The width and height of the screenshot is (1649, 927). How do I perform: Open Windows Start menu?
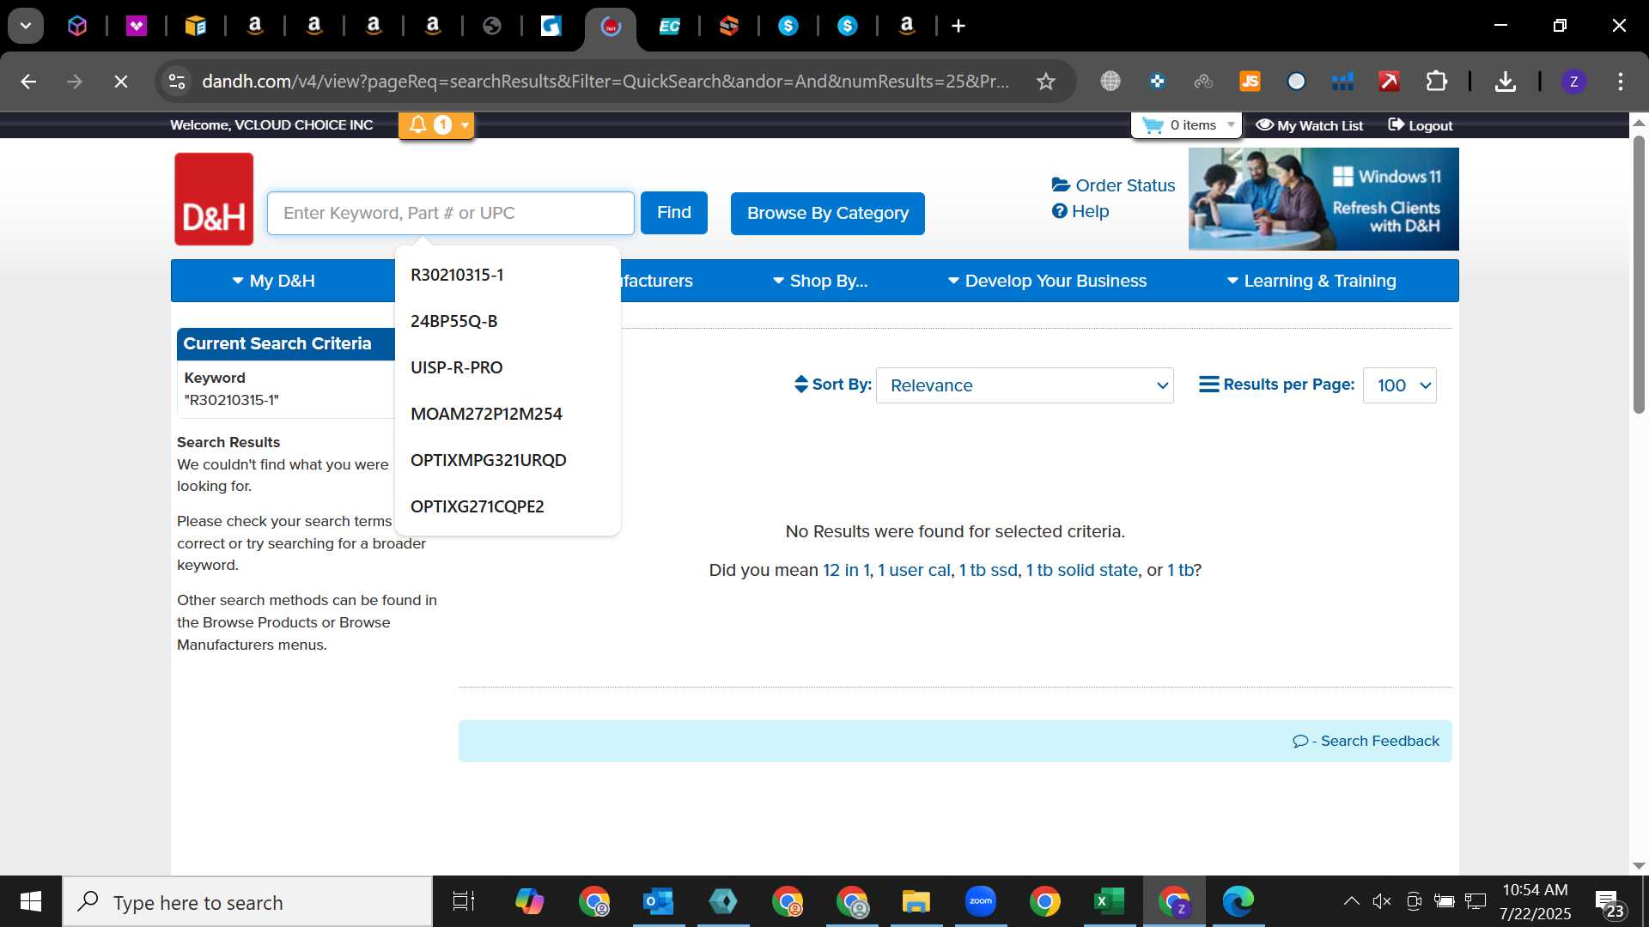pyautogui.click(x=31, y=901)
